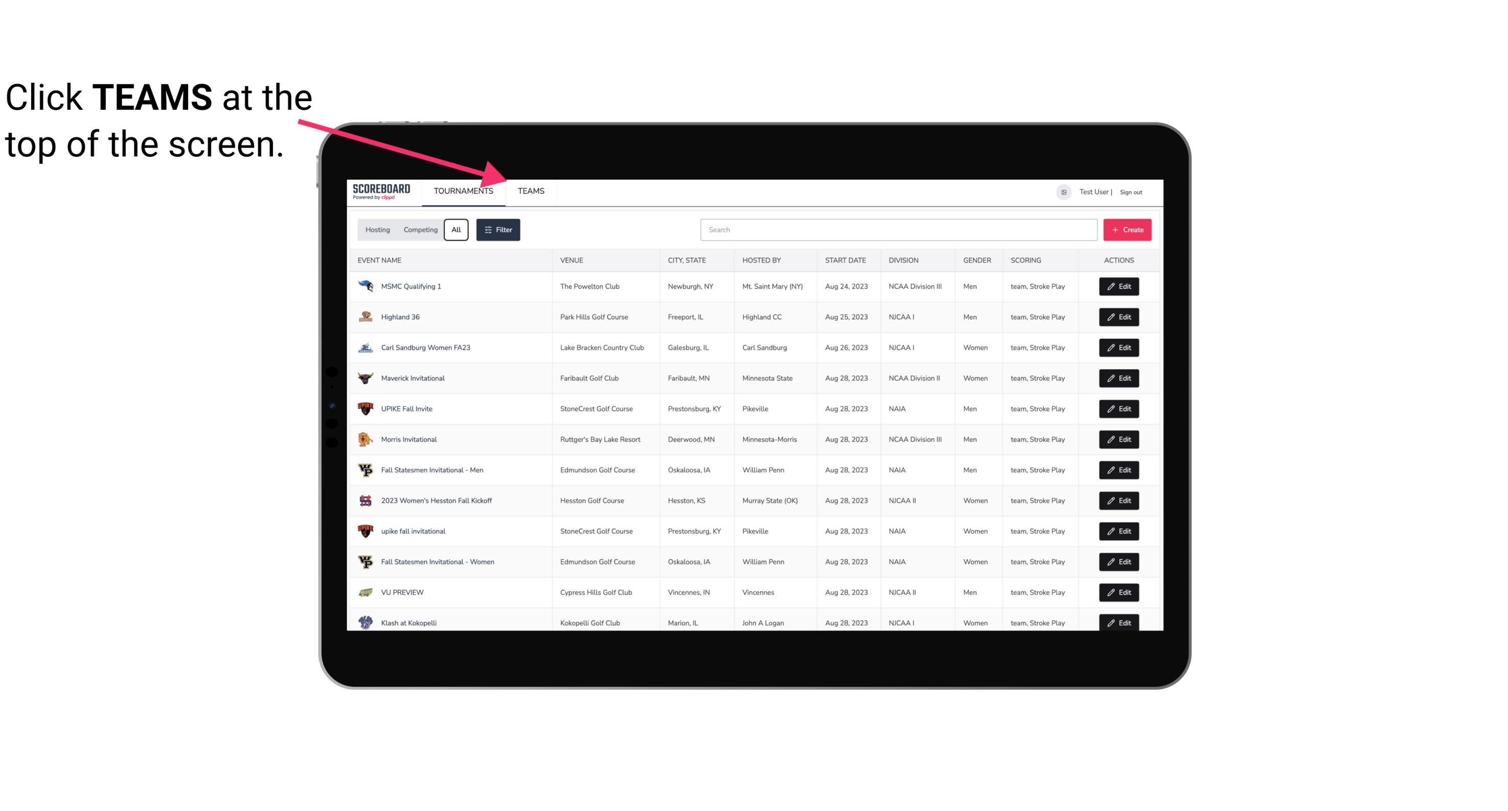Click the Create button for new tournament
The height and width of the screenshot is (811, 1508).
tap(1127, 230)
